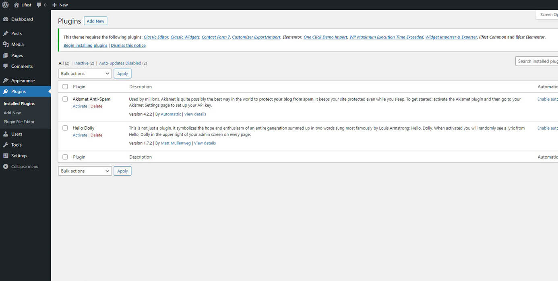Select Installed Plugins submenu item
This screenshot has width=558, height=281.
19,104
